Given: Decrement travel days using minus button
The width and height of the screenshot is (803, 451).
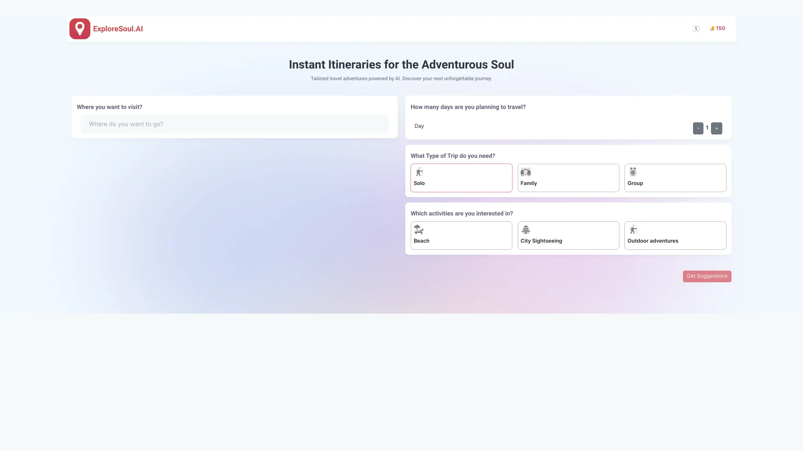Looking at the screenshot, I should (698, 128).
